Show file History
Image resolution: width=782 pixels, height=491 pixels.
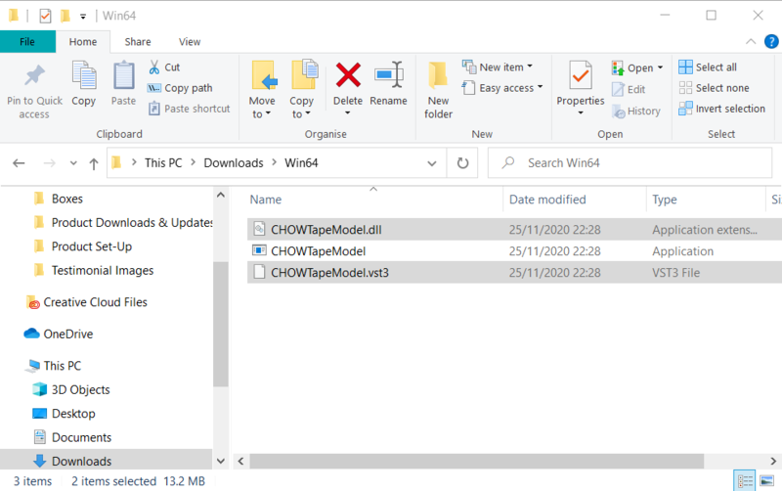coord(636,111)
